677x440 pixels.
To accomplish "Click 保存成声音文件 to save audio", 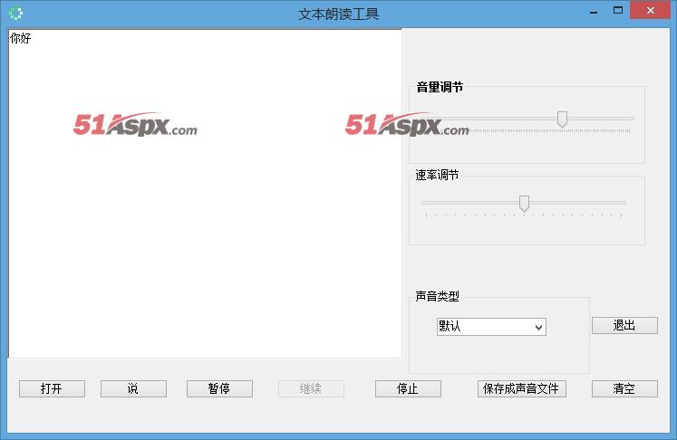I will pos(521,388).
